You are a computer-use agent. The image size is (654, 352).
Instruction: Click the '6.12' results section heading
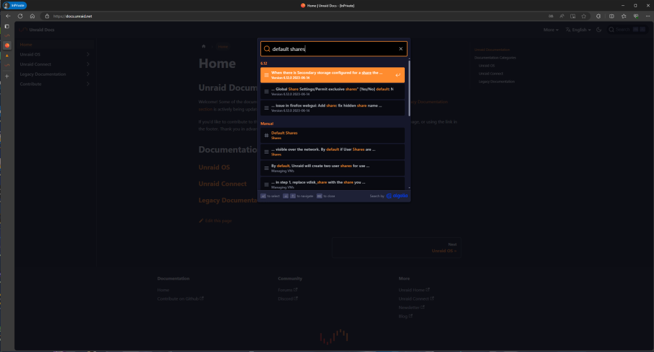pos(264,63)
